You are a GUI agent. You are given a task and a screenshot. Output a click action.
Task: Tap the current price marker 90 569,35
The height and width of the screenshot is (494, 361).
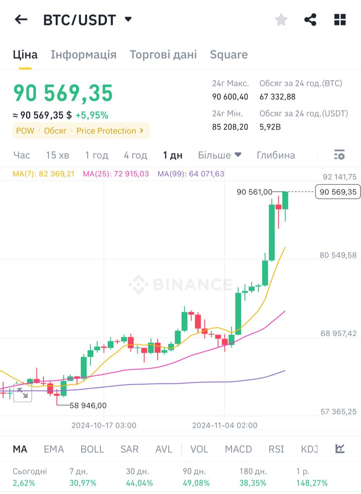click(338, 192)
